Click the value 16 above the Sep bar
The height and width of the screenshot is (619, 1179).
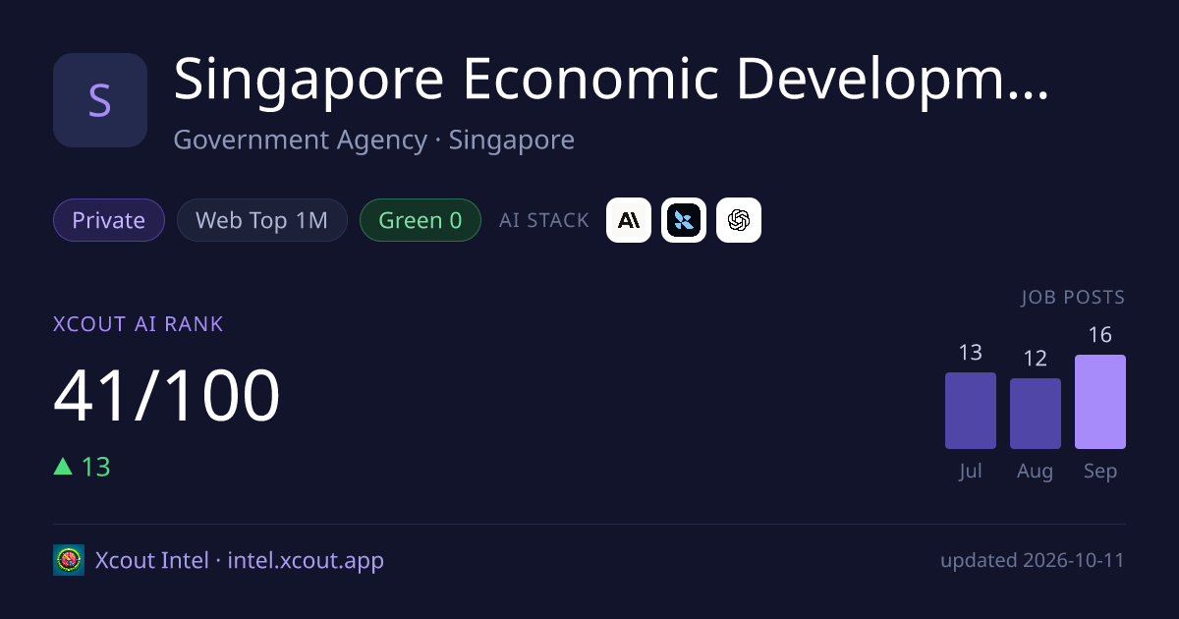pos(1100,335)
